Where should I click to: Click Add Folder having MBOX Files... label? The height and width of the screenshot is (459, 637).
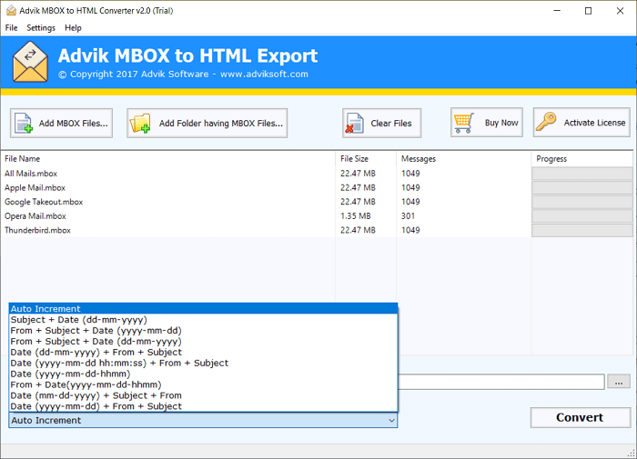pos(221,123)
